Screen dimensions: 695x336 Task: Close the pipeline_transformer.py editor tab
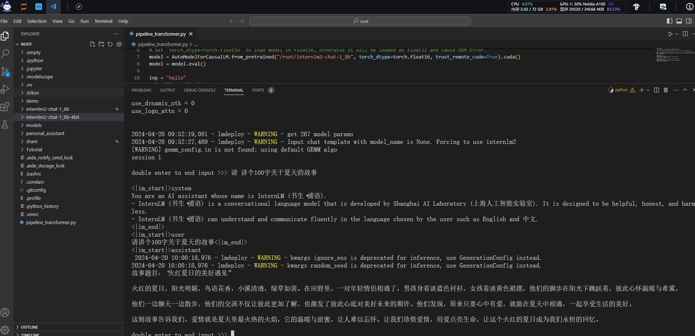(x=191, y=34)
